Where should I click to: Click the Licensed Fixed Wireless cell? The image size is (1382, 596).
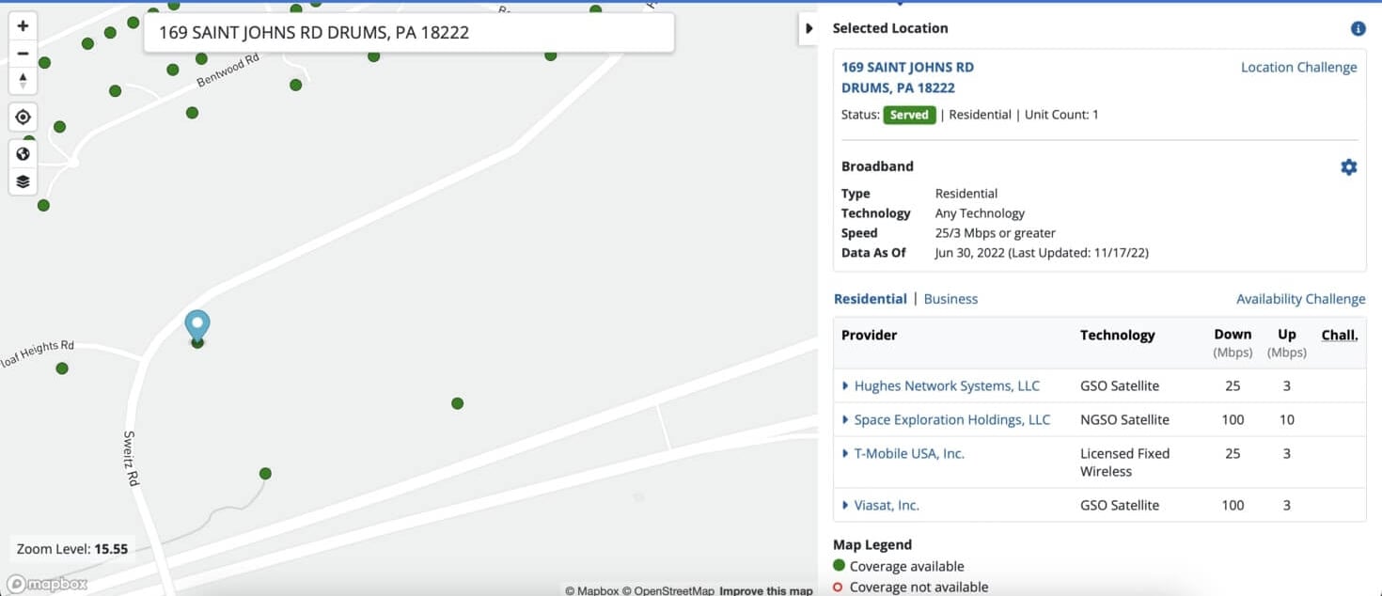[1124, 463]
